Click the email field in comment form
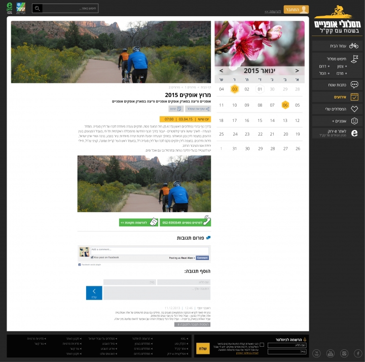 click(x=130, y=282)
